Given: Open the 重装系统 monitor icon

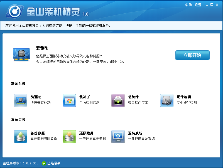Looking at the screenshot, I should click(x=118, y=137).
